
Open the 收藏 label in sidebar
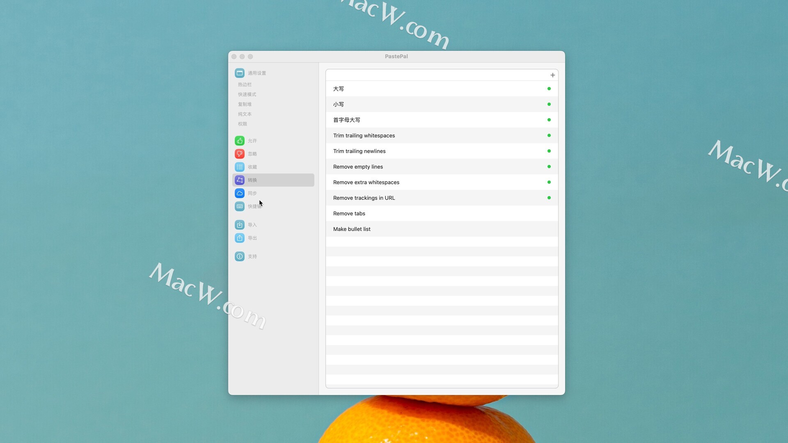(252, 167)
